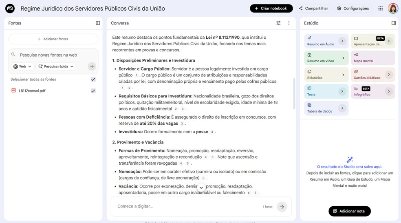Expand Apresentação options arrow
Screen dimensions: 401x223
[x=389, y=41]
